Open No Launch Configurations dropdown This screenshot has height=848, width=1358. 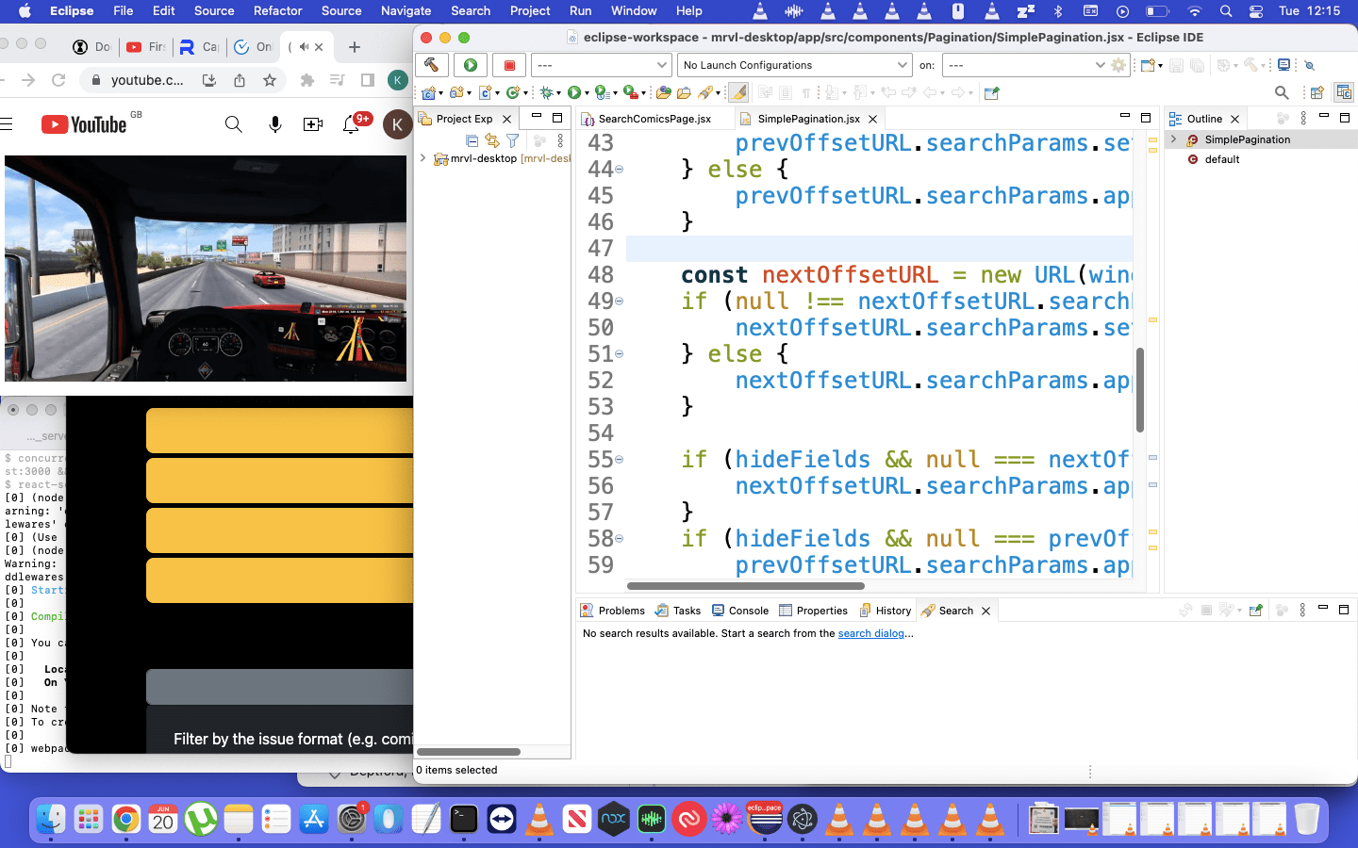tap(795, 65)
